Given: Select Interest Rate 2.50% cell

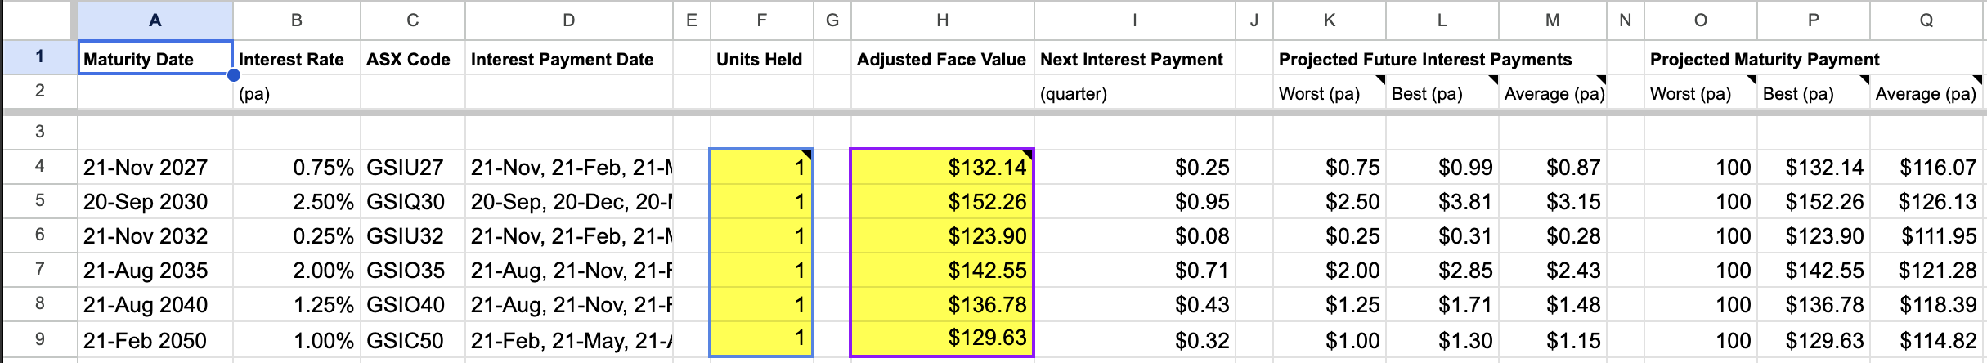Looking at the screenshot, I should (296, 201).
